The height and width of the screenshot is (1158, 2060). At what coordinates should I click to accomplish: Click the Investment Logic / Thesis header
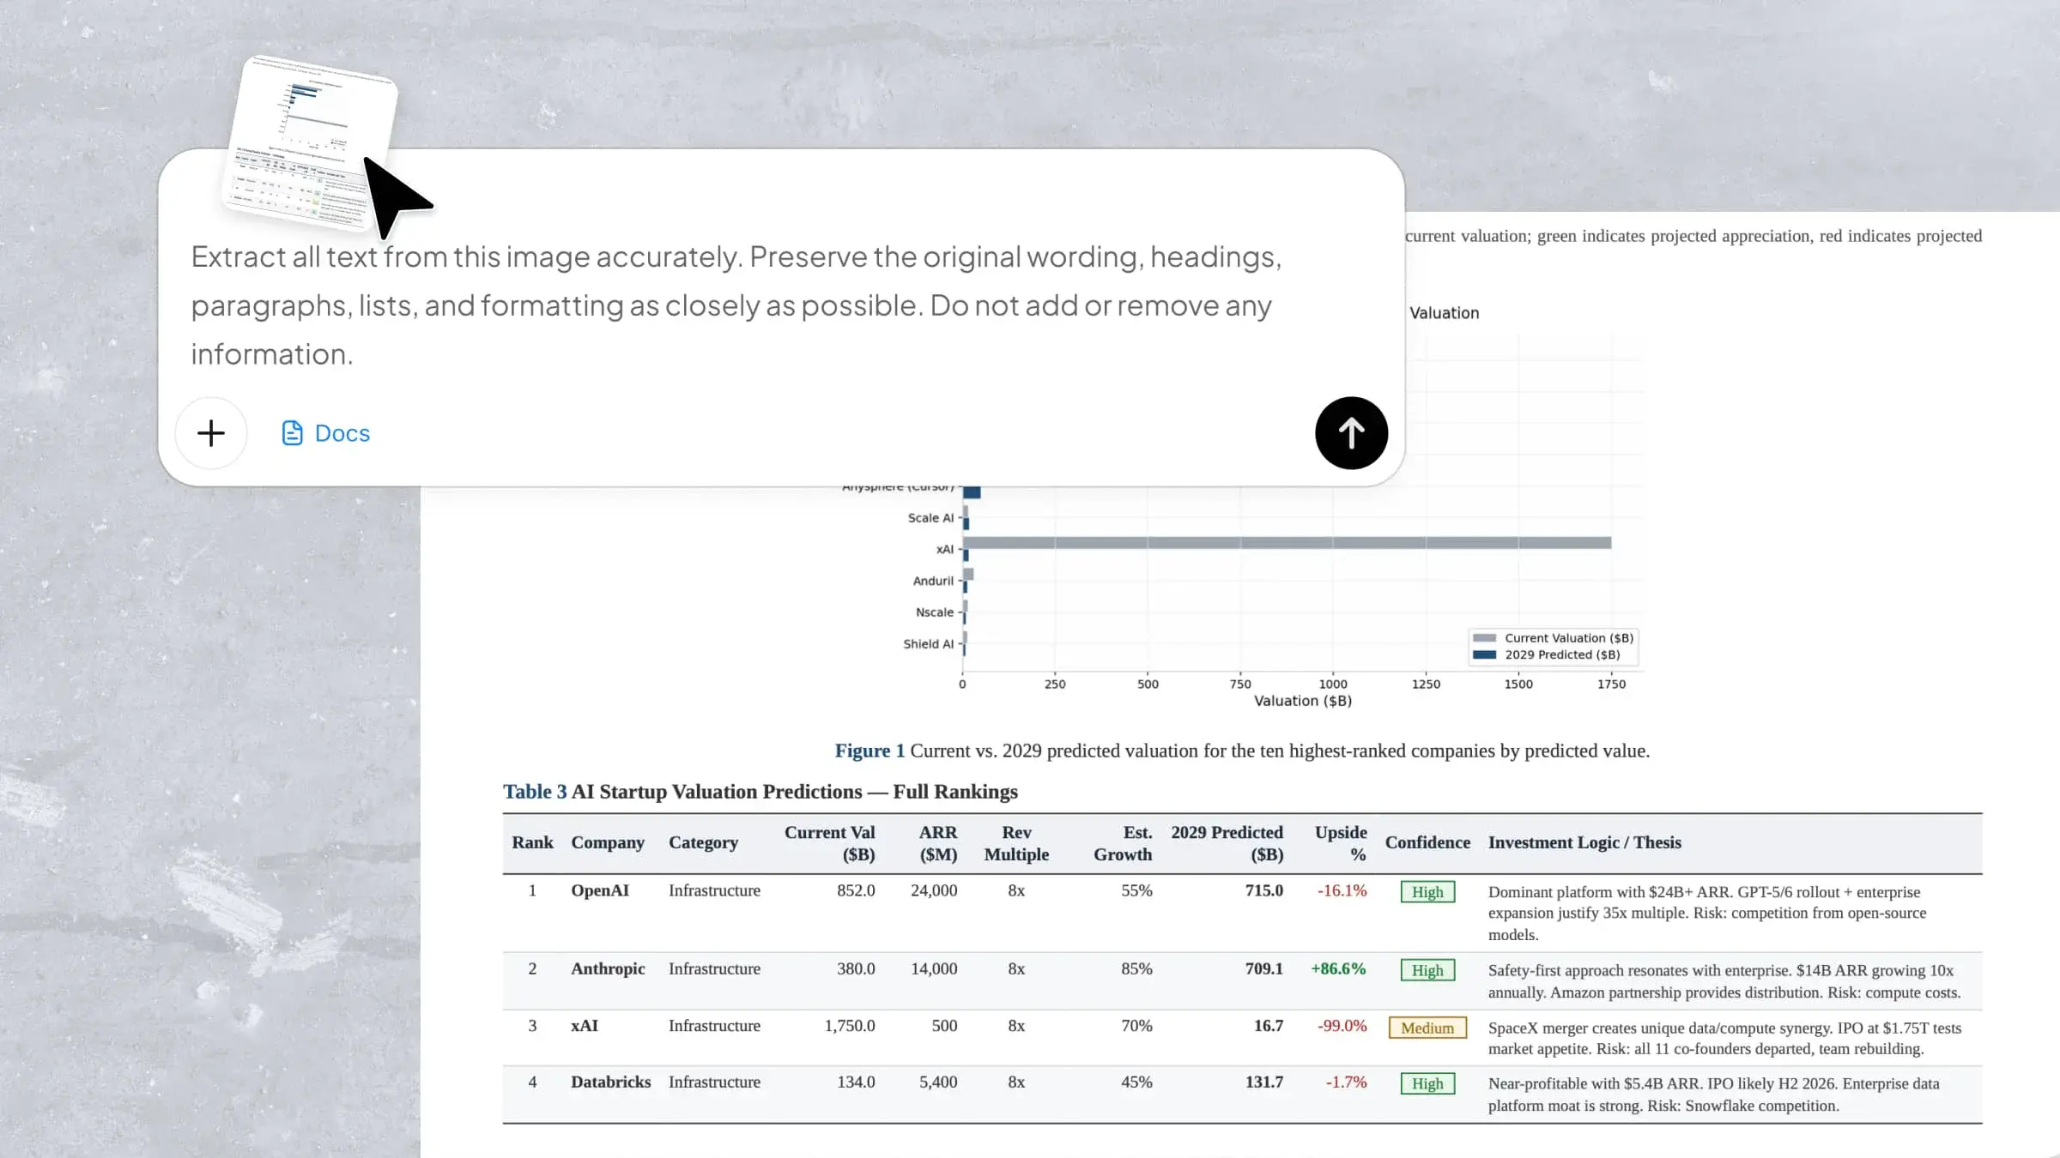(x=1584, y=842)
